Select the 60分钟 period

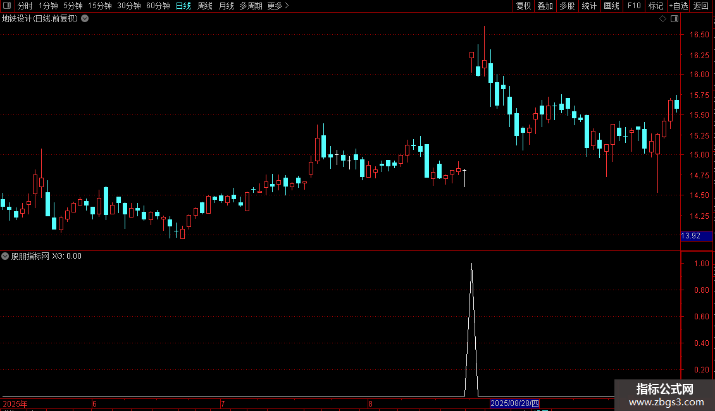click(158, 6)
